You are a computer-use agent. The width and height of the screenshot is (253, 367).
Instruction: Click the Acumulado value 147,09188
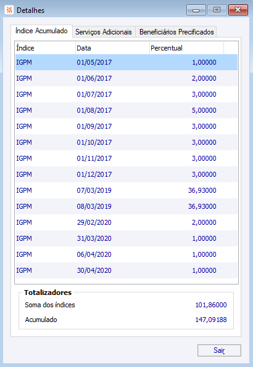211,320
